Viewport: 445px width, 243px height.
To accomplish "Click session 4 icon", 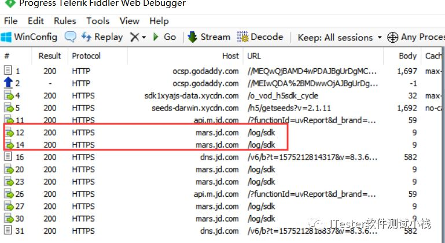I will tap(9, 95).
